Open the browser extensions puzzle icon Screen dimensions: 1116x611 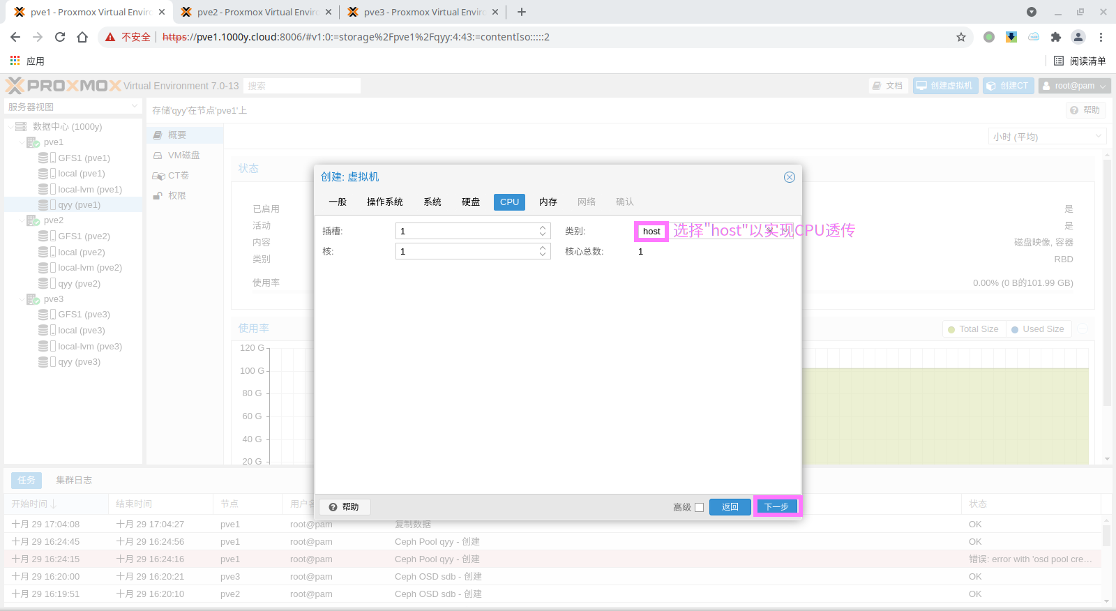(x=1055, y=37)
